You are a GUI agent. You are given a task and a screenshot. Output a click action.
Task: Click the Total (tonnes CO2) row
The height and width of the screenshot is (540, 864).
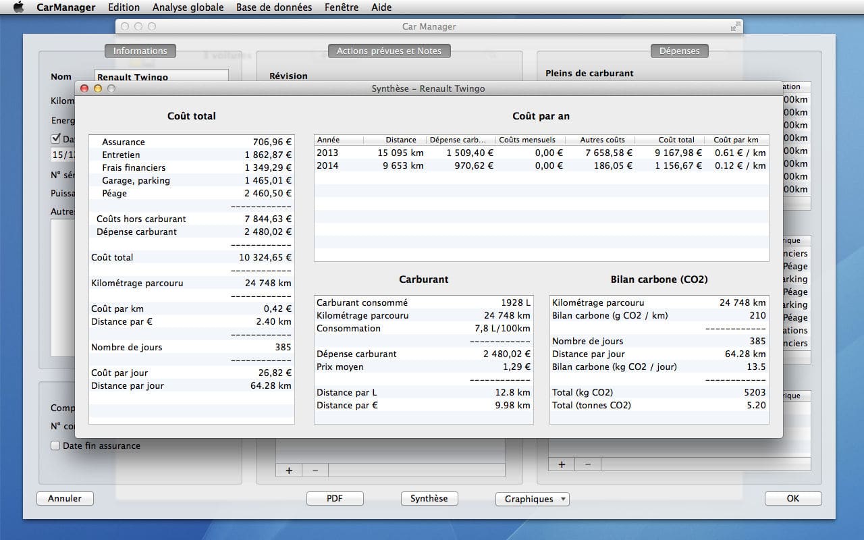[x=659, y=405]
